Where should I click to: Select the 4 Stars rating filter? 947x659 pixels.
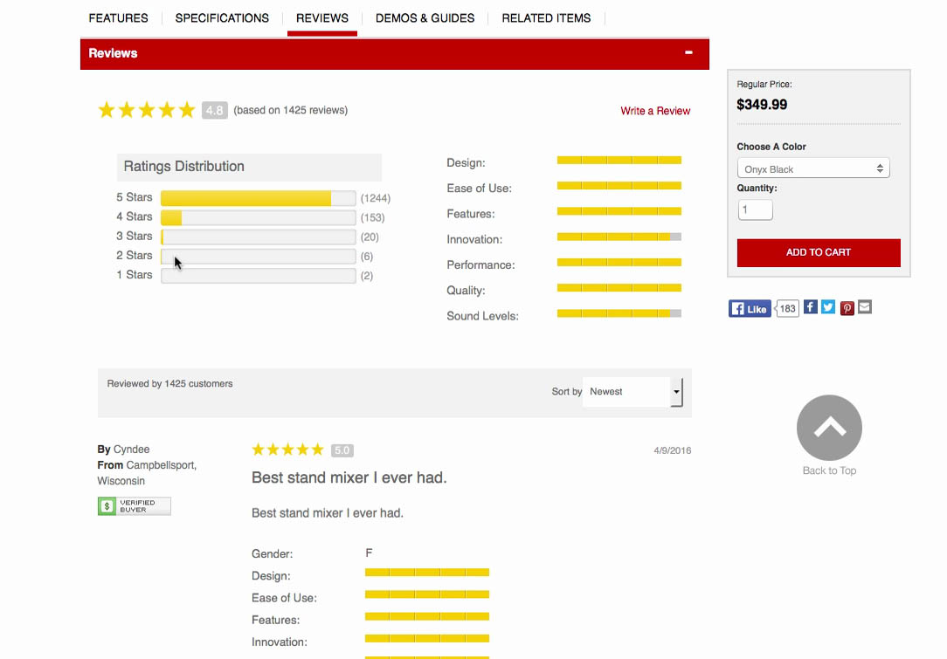[x=258, y=216]
